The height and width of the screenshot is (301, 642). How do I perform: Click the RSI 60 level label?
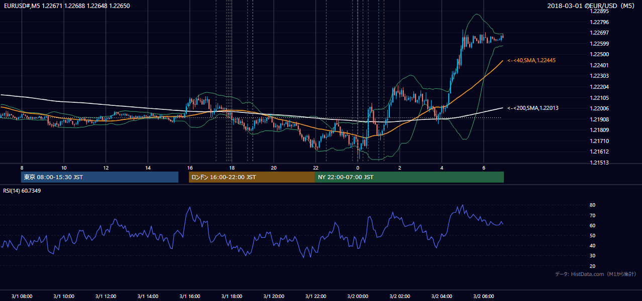click(x=592, y=225)
